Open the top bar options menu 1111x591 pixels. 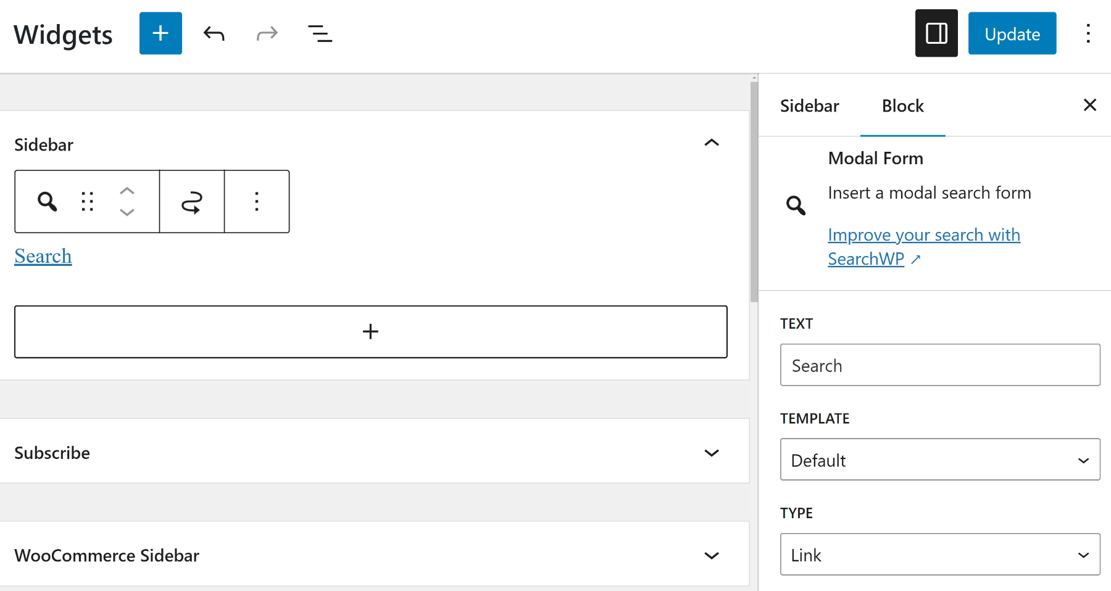pos(1088,33)
